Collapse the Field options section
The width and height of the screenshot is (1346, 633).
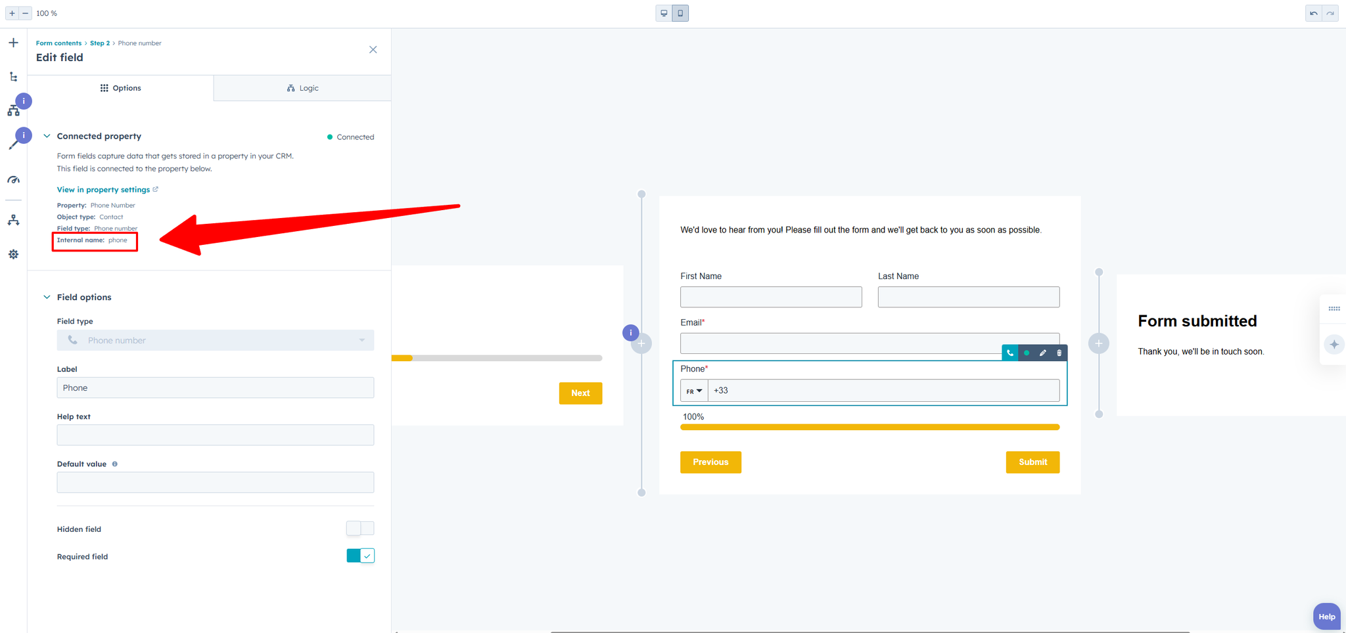coord(47,297)
